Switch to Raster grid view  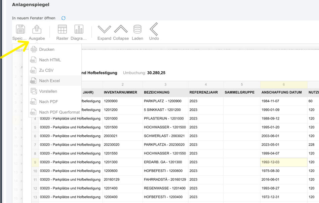[x=62, y=30]
